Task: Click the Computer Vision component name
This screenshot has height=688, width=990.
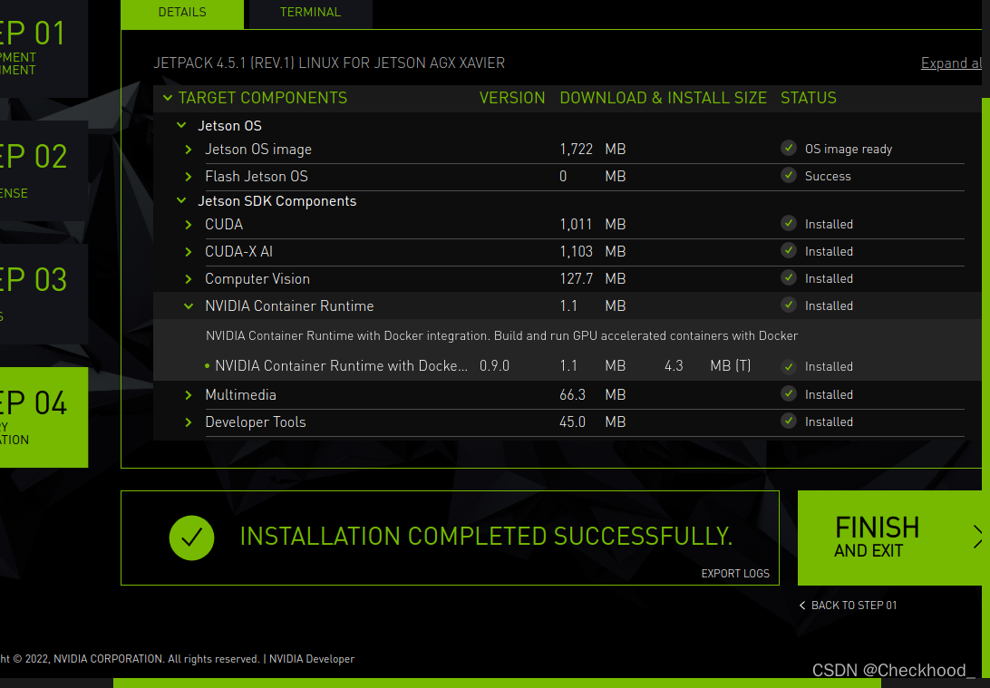Action: pyautogui.click(x=257, y=279)
